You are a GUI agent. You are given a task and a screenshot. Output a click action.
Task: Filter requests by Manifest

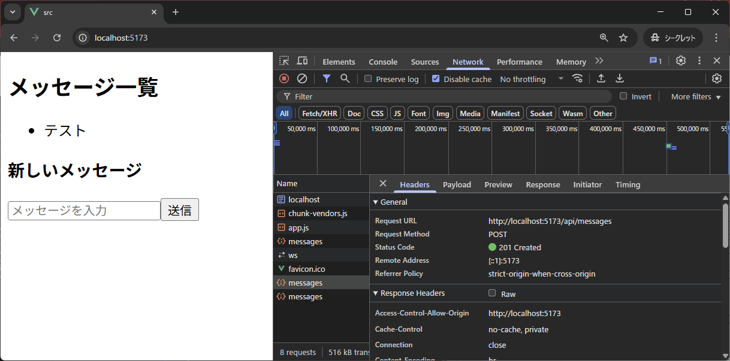point(505,113)
